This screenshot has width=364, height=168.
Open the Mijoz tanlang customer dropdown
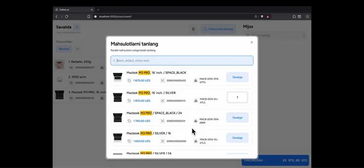point(276,36)
